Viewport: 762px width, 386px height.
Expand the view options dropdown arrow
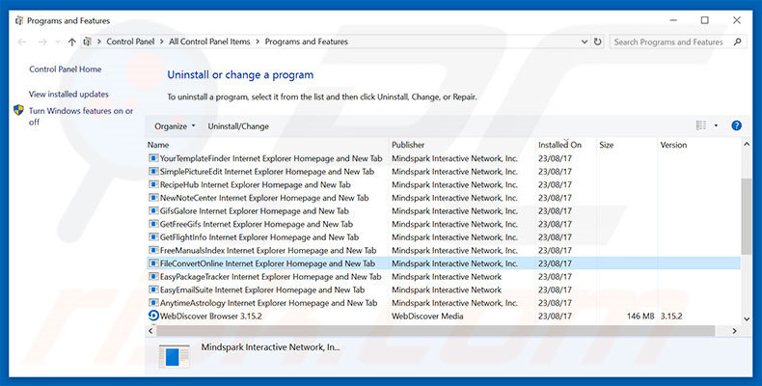[716, 125]
